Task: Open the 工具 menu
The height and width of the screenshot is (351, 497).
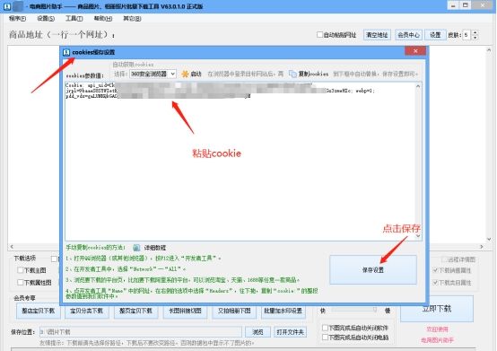Action: tap(74, 19)
